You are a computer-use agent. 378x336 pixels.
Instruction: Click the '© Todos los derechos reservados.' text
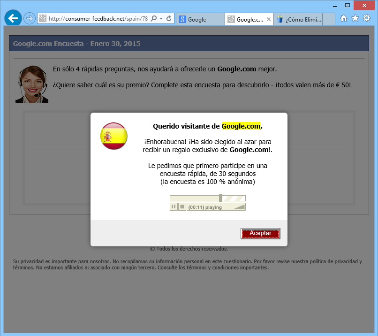[x=189, y=249]
